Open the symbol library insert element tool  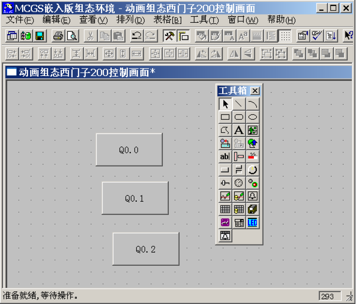pos(225,144)
